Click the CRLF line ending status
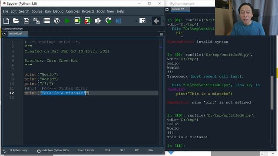This screenshot has width=278, height=156. coord(122,150)
